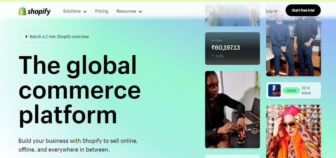This screenshot has height=158, width=336.
Task: Click the Start free trial button
Action: coord(303,10)
